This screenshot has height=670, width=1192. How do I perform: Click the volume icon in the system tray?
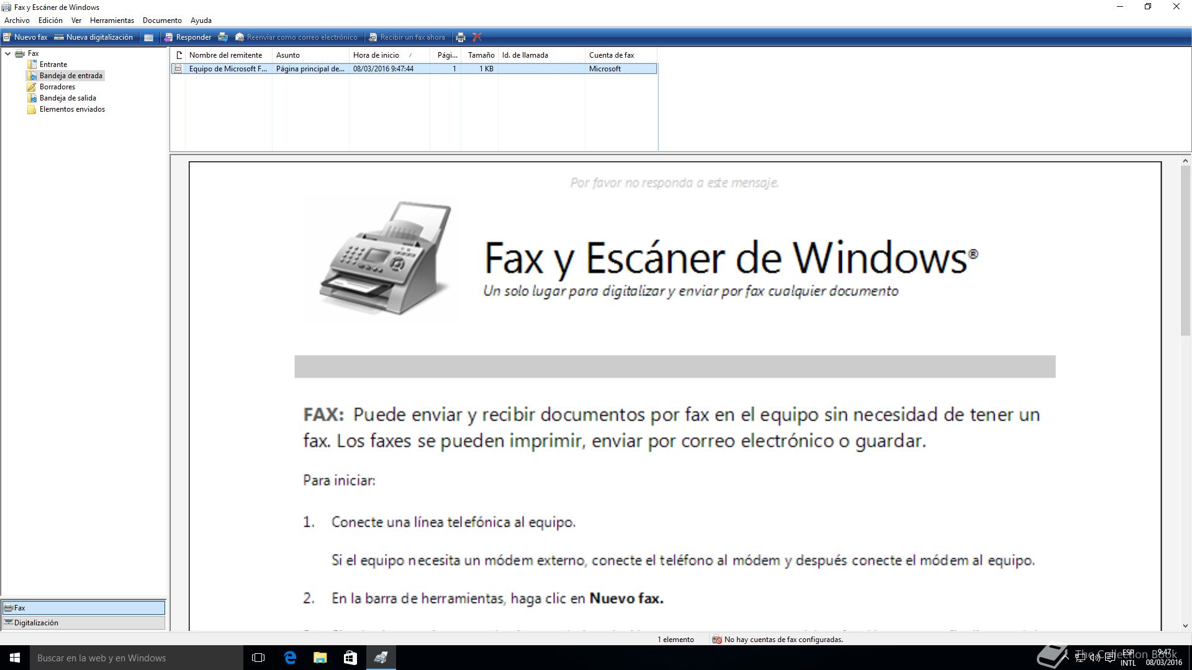(1095, 658)
